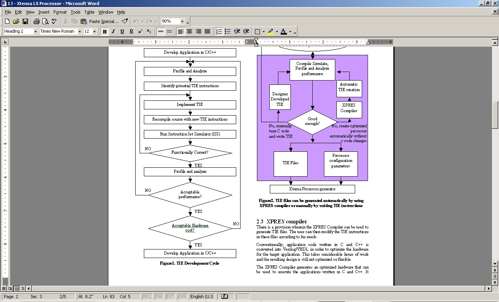Apply the current font color
499x302 pixels.
(x=284, y=32)
